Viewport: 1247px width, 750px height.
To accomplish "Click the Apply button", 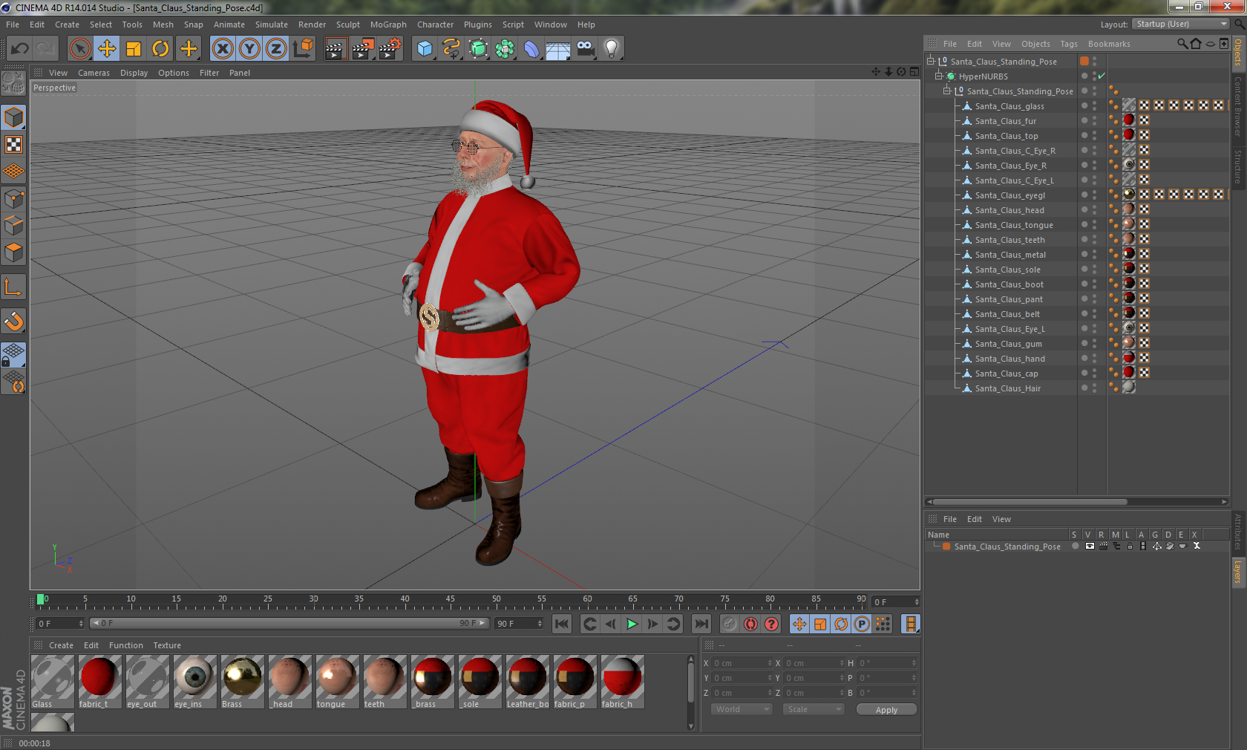I will pos(886,710).
